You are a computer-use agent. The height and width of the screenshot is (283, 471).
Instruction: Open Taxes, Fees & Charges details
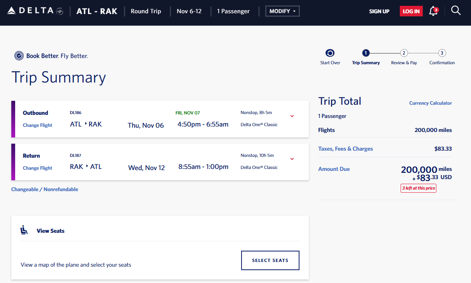[345, 149]
